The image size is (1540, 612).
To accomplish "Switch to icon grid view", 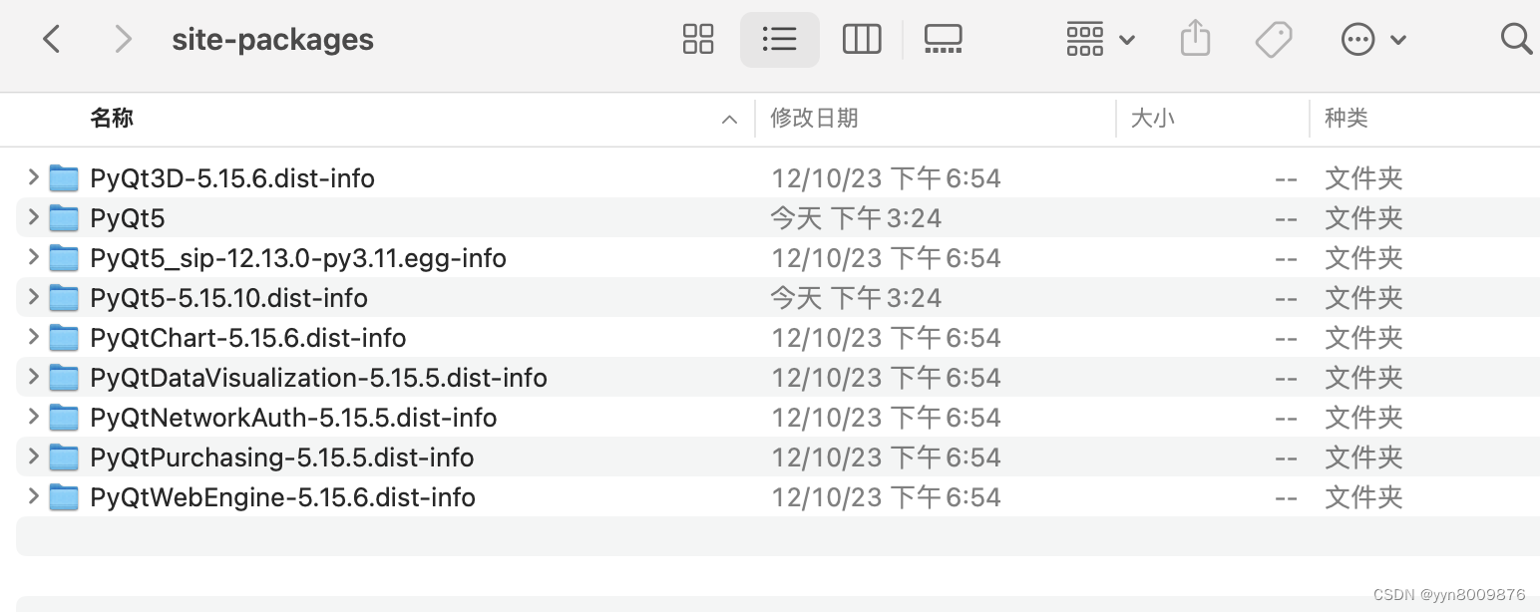I will pos(698,40).
